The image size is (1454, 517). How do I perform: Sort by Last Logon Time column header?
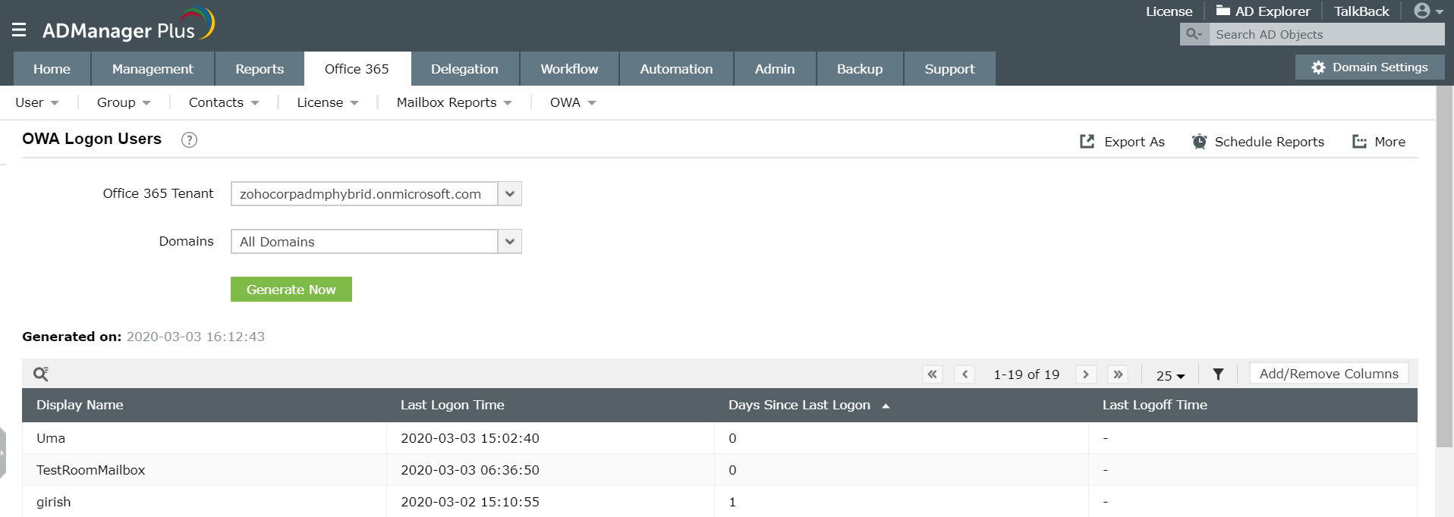click(452, 405)
